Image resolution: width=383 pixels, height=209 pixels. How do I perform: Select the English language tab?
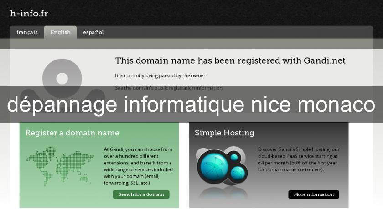click(x=60, y=32)
